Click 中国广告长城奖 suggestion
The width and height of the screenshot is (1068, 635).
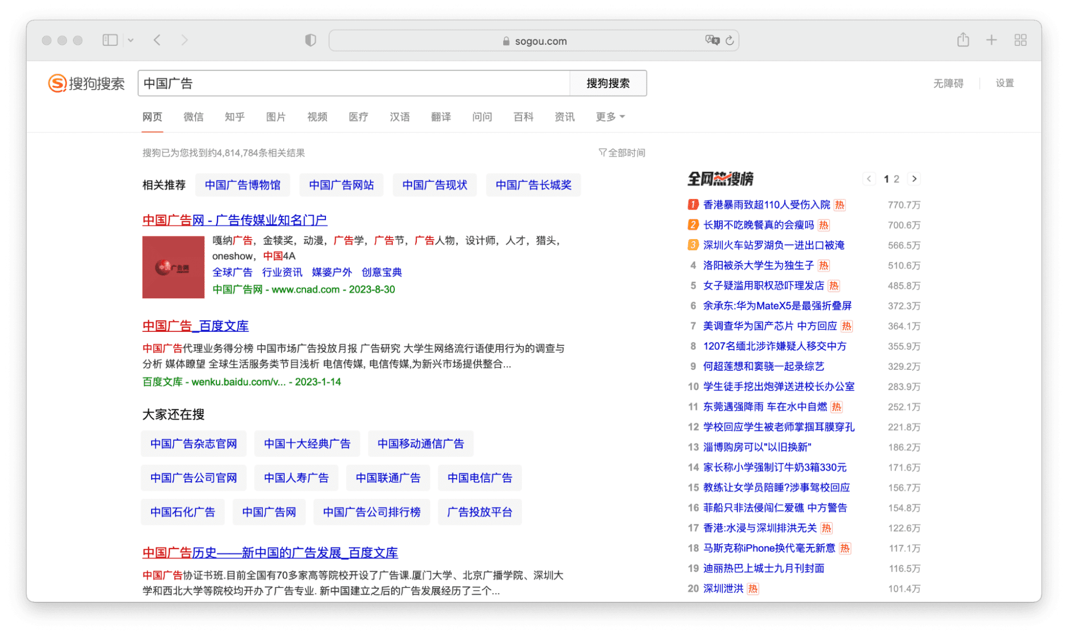tap(534, 185)
